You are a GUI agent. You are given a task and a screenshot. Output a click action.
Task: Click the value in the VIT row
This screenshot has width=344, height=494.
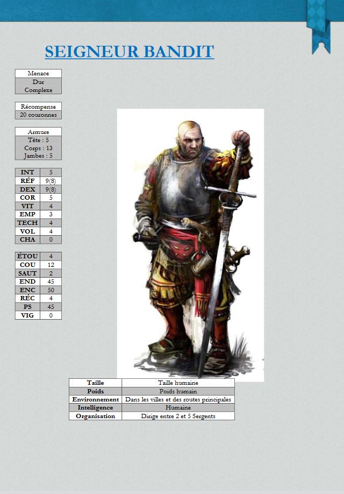click(51, 206)
